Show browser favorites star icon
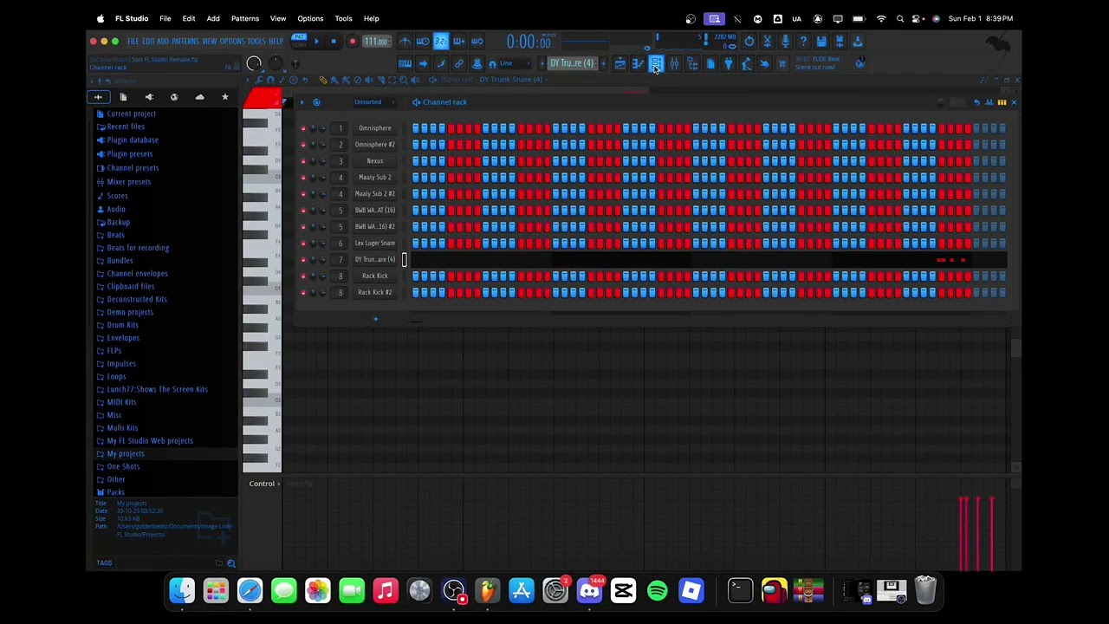1109x624 pixels. pyautogui.click(x=224, y=97)
